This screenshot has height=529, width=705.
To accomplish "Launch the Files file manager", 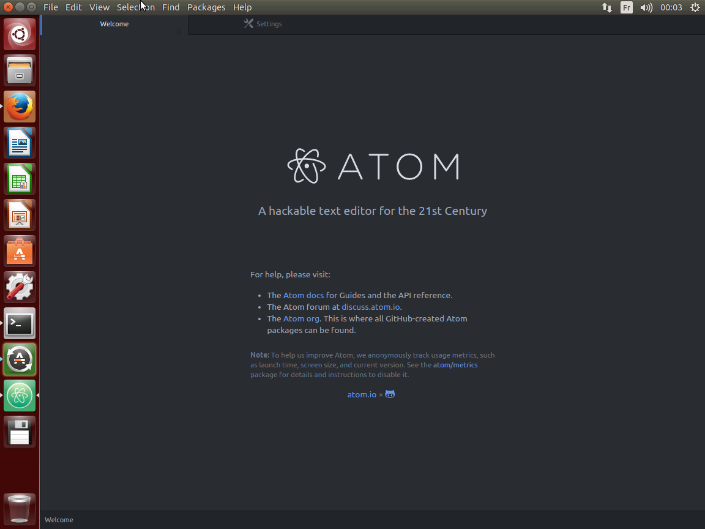I will [20, 70].
